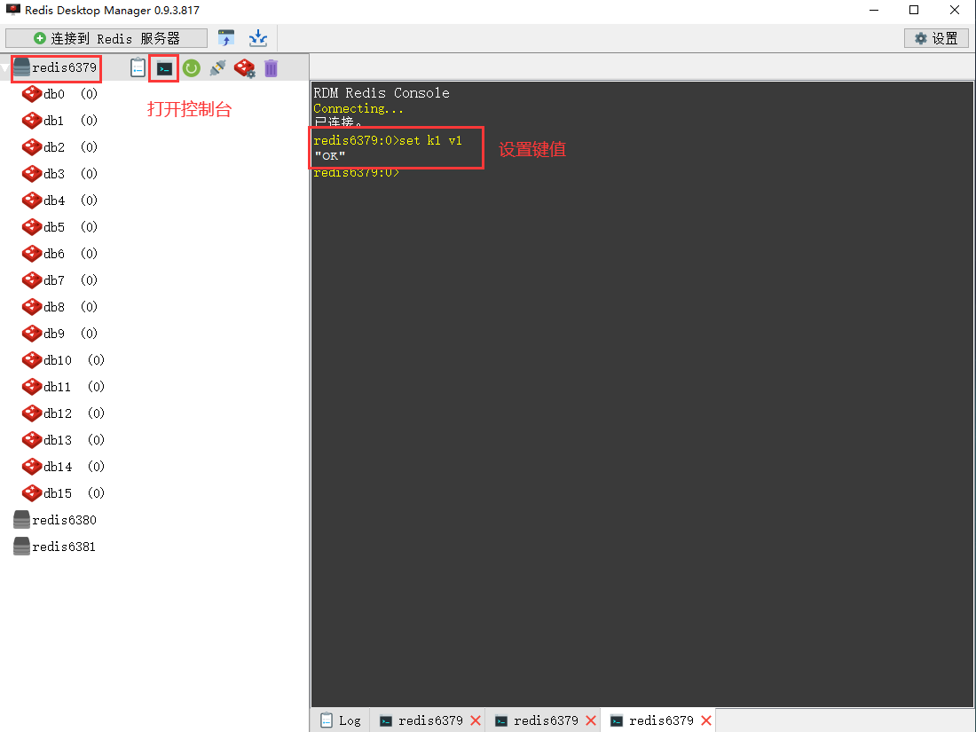Viewport: 976px width, 732px height.
Task: Select database db9
Action: click(x=54, y=334)
